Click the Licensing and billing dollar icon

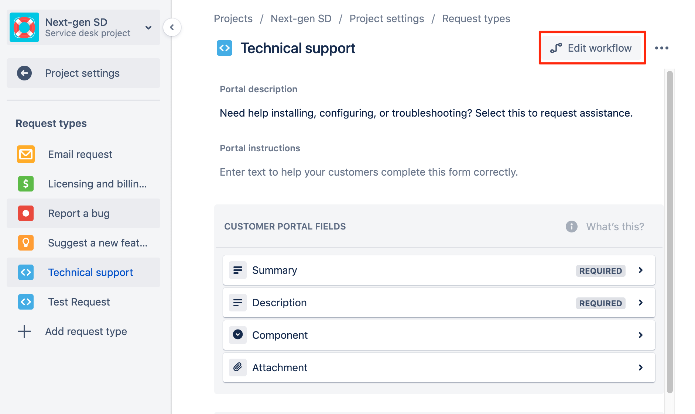click(x=25, y=184)
